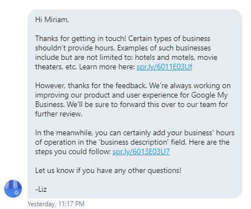Click the words 'Google My' in the message
The width and height of the screenshot is (251, 209).
[210, 95]
